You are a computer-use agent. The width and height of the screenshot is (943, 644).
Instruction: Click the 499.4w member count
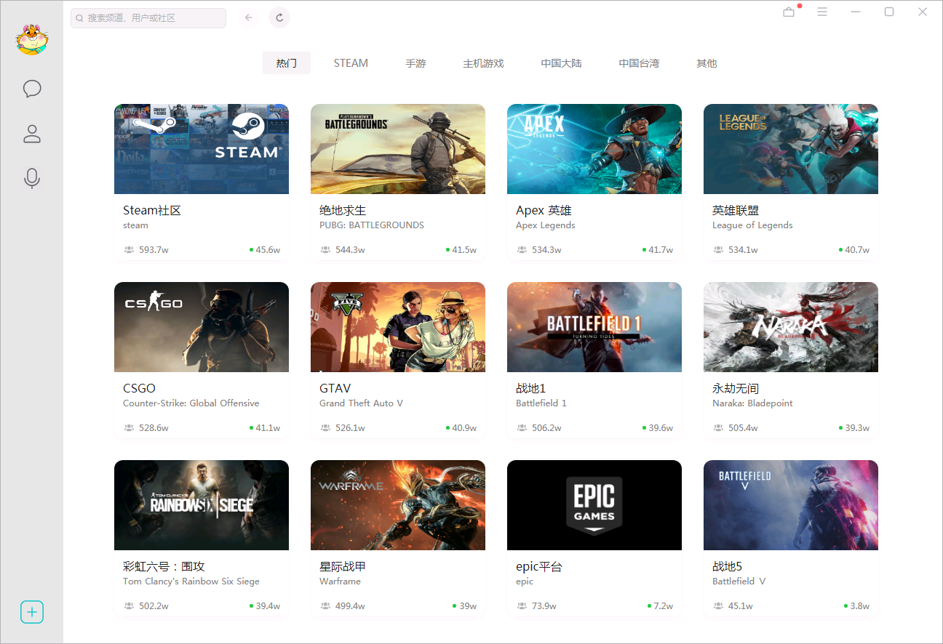tap(350, 605)
